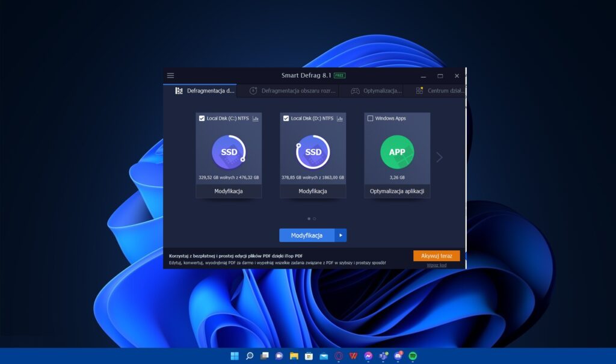616x364 pixels.
Task: Click the orange Akywuj teraz button
Action: pyautogui.click(x=437, y=256)
